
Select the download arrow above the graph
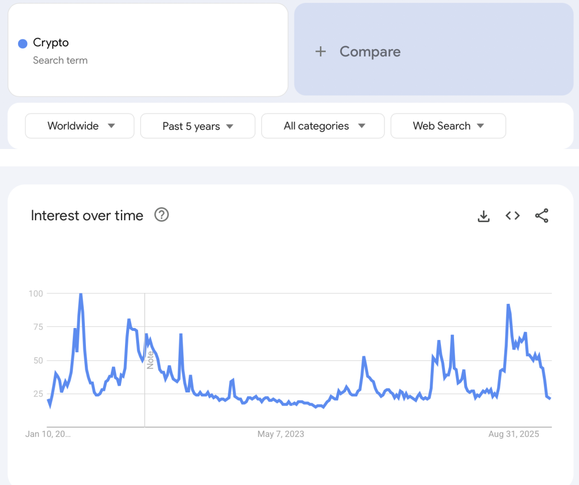pyautogui.click(x=483, y=216)
